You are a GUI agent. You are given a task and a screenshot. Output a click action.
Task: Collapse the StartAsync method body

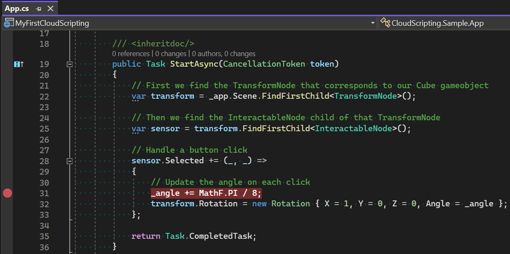click(x=69, y=64)
